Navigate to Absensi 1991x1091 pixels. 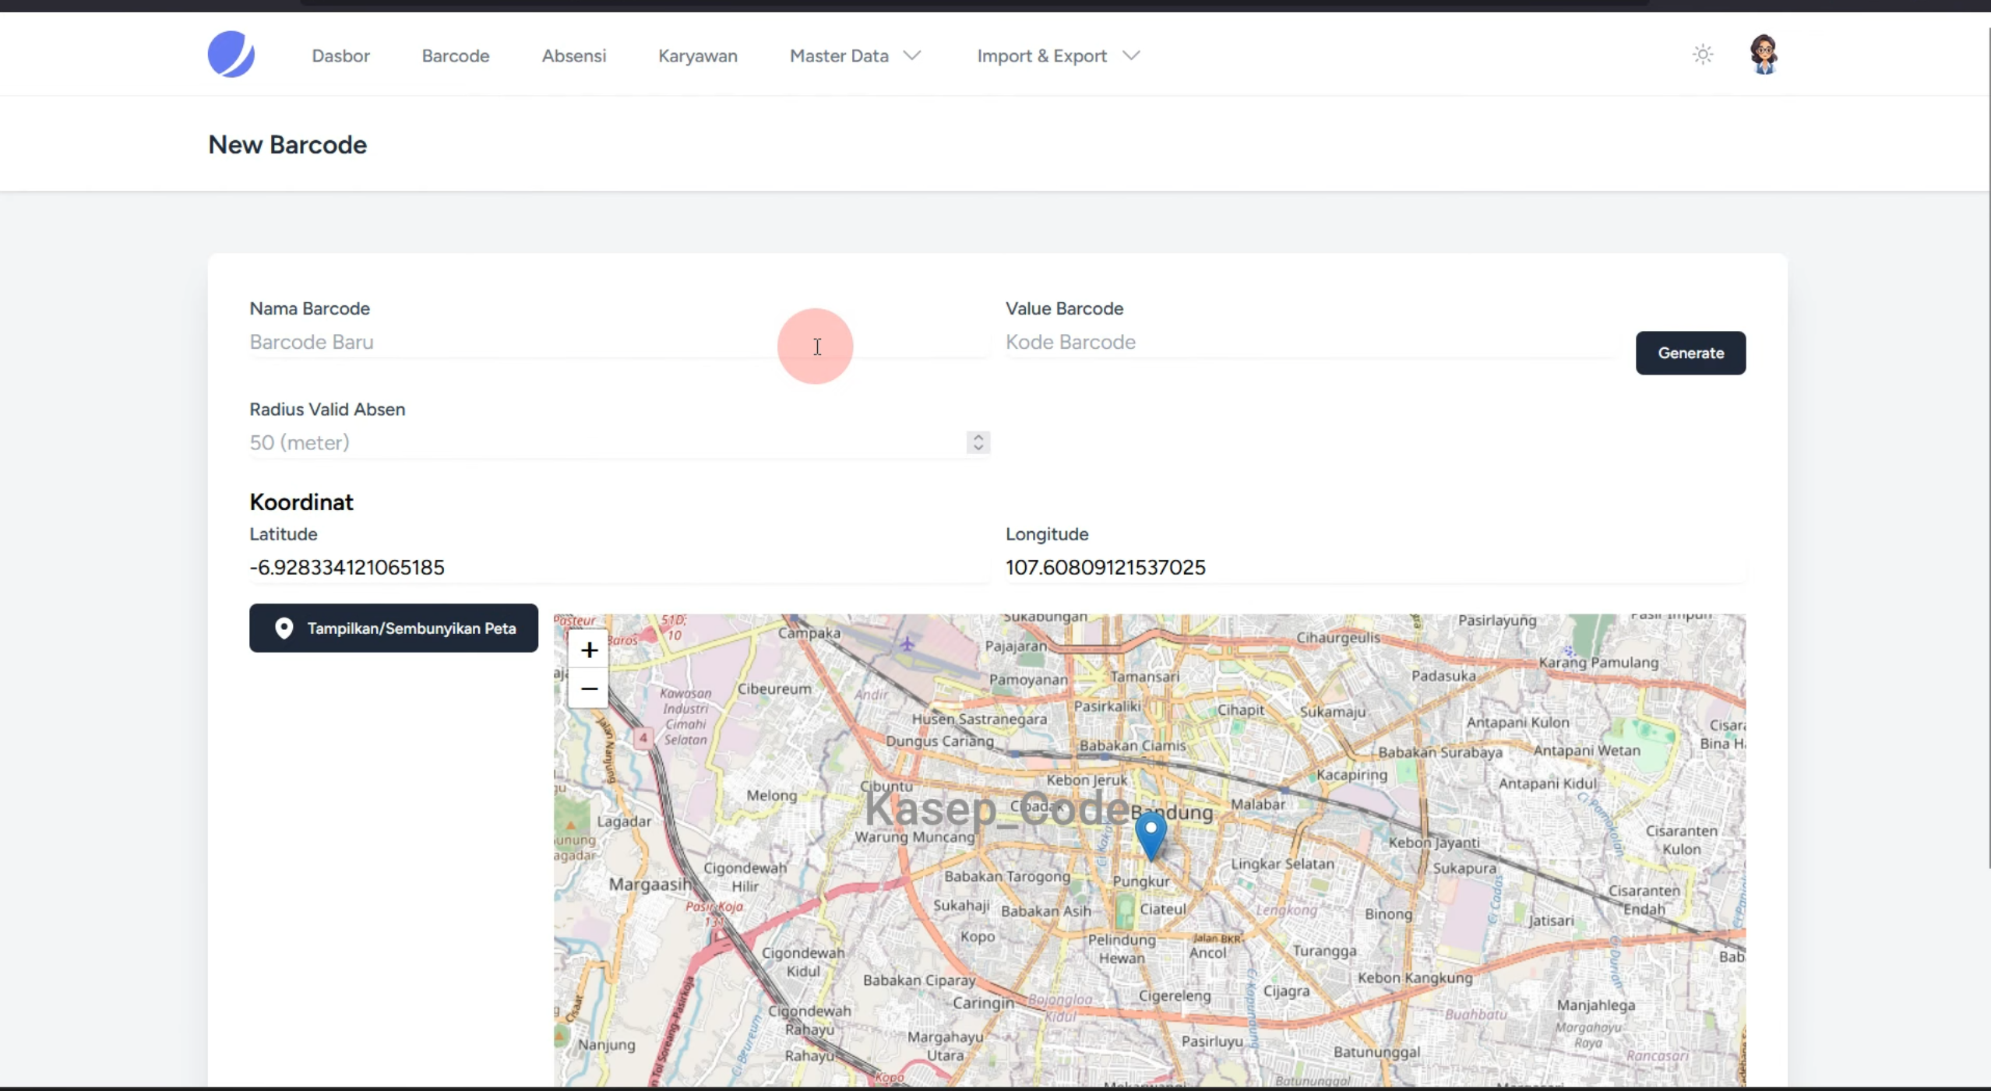pos(574,56)
